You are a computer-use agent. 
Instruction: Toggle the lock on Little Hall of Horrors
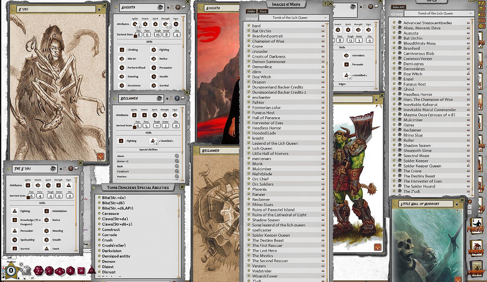click(x=456, y=204)
